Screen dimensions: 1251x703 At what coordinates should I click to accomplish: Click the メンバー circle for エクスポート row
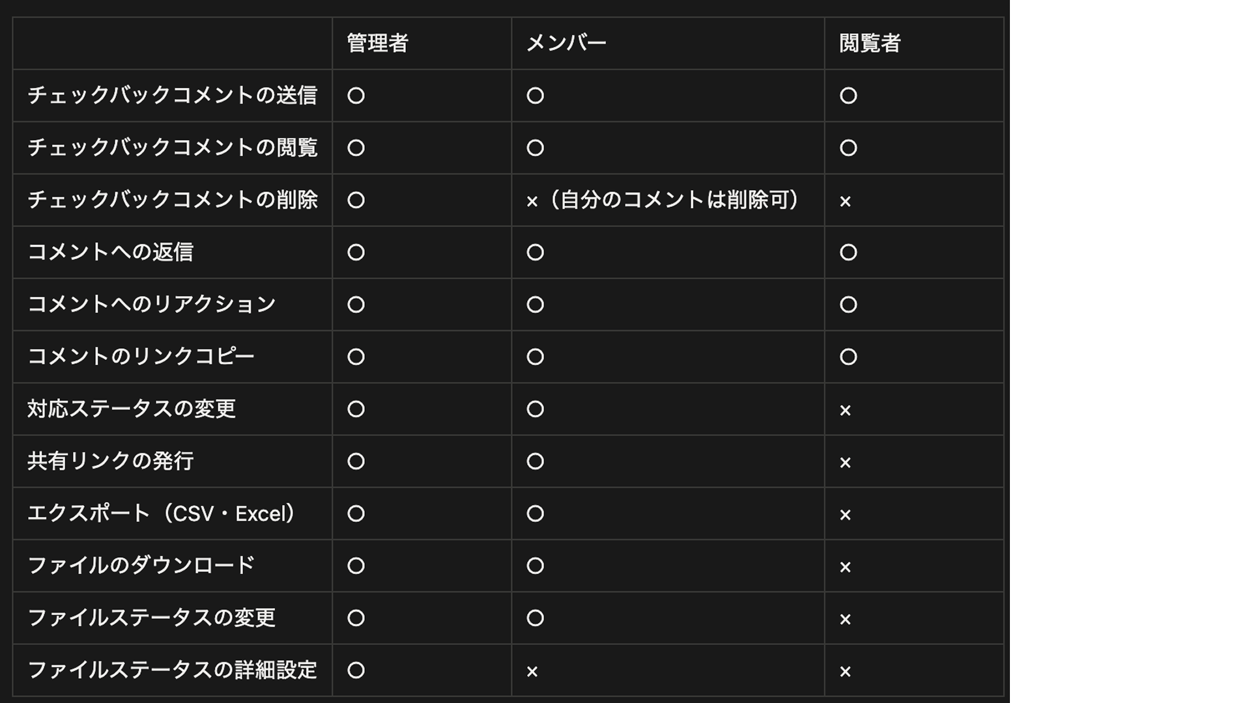[535, 514]
